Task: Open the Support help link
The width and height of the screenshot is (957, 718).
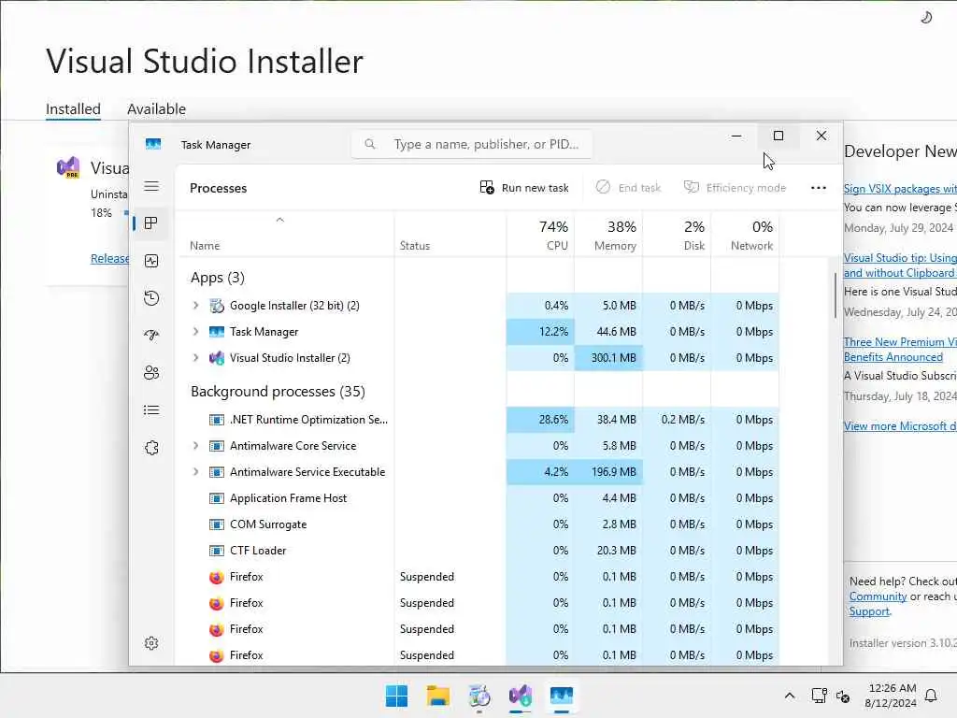Action: [x=868, y=611]
